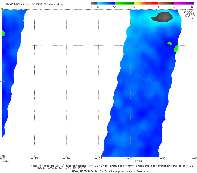Click the longitude label '-100'
This screenshot has width=197, height=173.
coord(130,158)
